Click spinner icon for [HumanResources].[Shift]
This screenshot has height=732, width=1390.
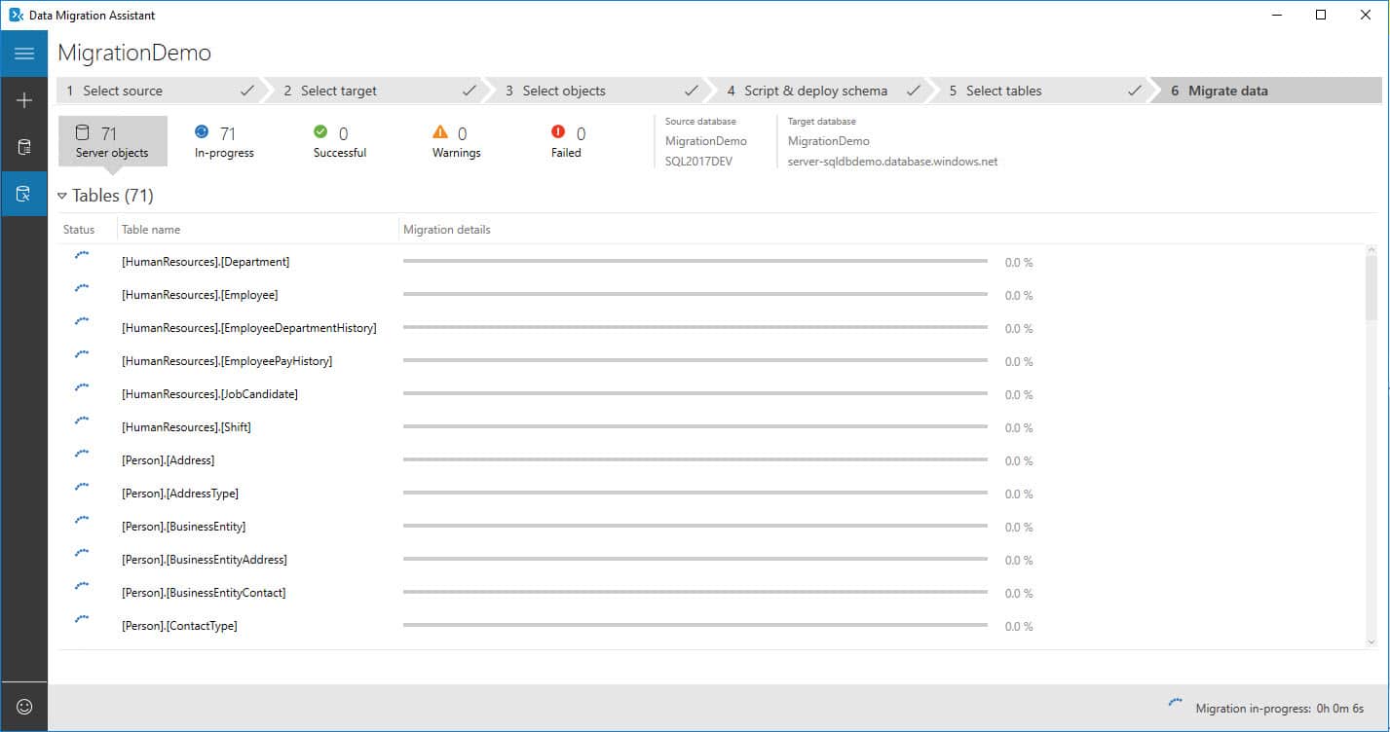(x=82, y=421)
